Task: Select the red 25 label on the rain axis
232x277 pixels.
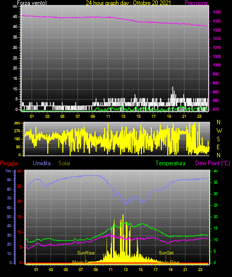Action: click(x=19, y=186)
